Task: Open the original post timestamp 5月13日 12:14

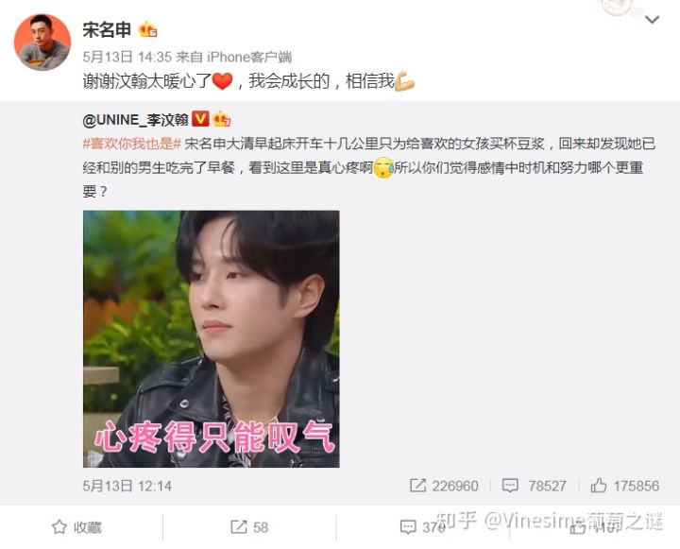Action: point(127,486)
